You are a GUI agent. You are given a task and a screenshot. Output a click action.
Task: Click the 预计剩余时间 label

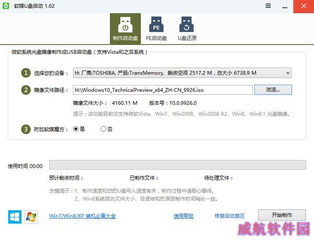[x=66, y=178]
